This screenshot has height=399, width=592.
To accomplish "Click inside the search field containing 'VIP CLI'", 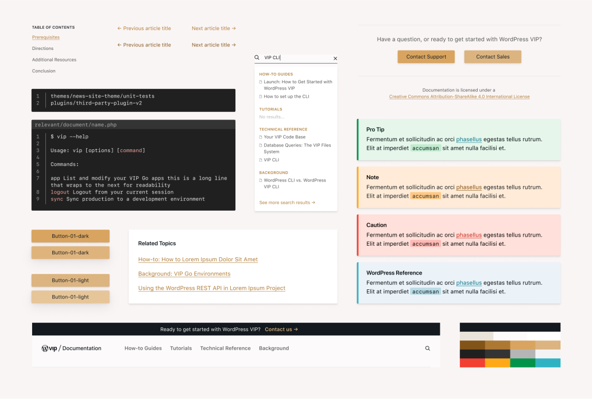I will click(296, 58).
